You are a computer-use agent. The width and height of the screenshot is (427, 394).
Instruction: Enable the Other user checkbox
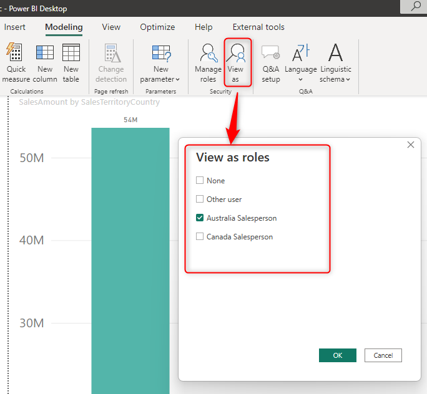[x=200, y=199]
